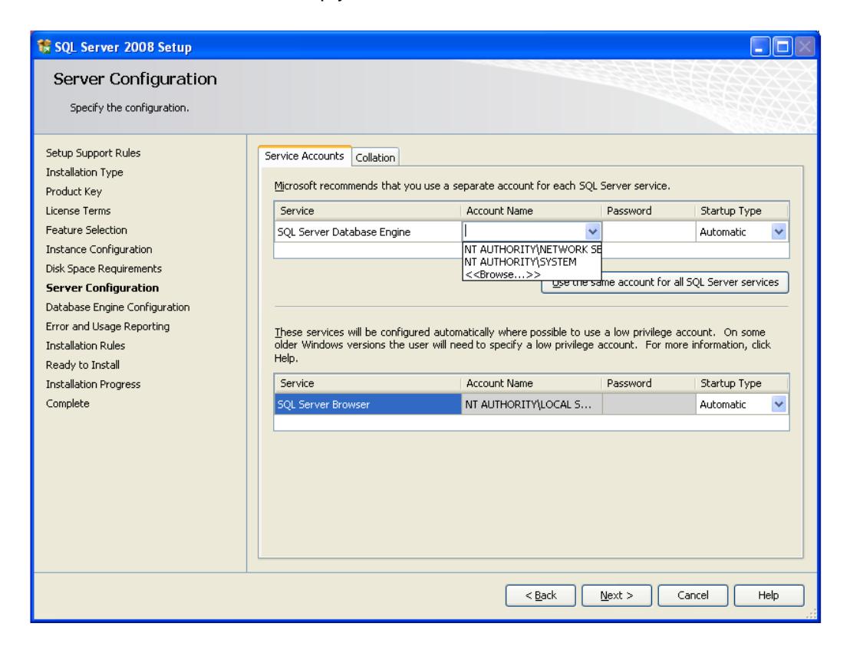This screenshot has width=850, height=653.
Task: Click the upper table Account Name column header
Action: coord(531,211)
